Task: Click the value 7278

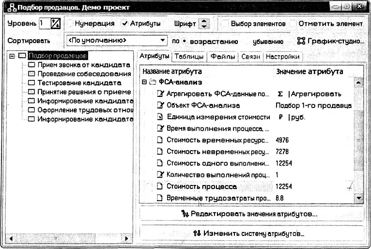Action: click(282, 152)
